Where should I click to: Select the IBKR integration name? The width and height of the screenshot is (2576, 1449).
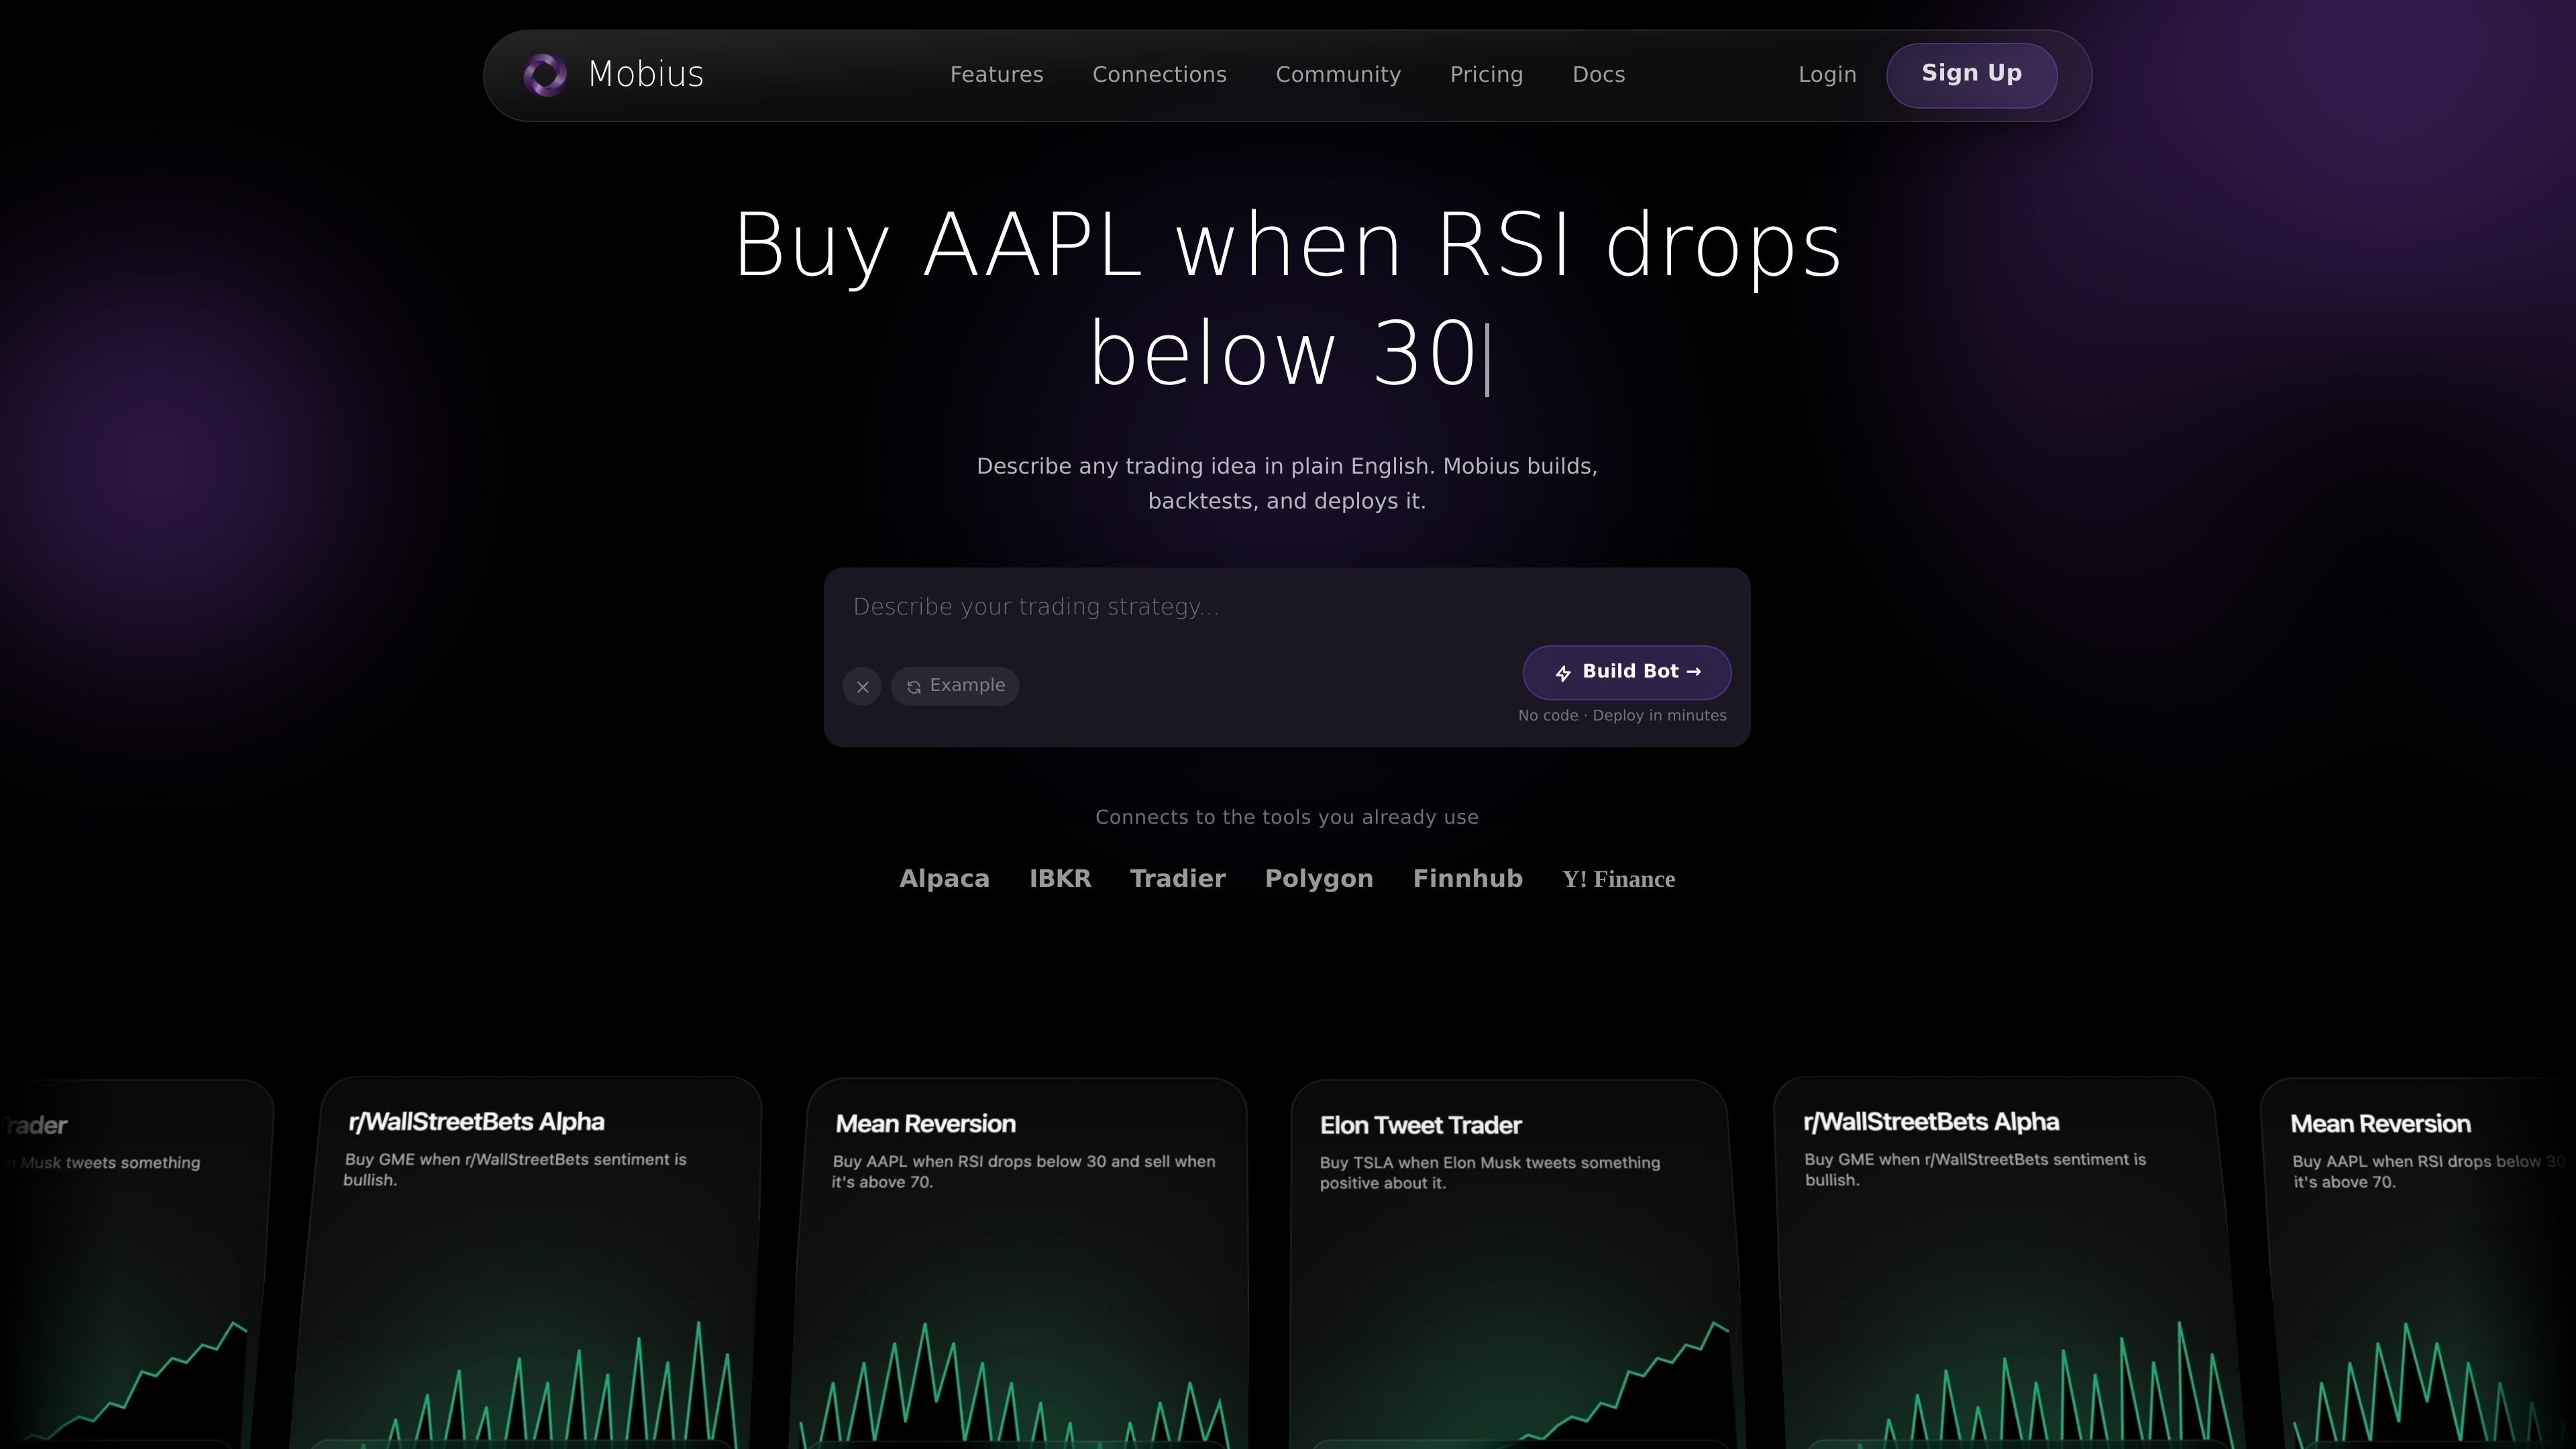[x=1060, y=879]
